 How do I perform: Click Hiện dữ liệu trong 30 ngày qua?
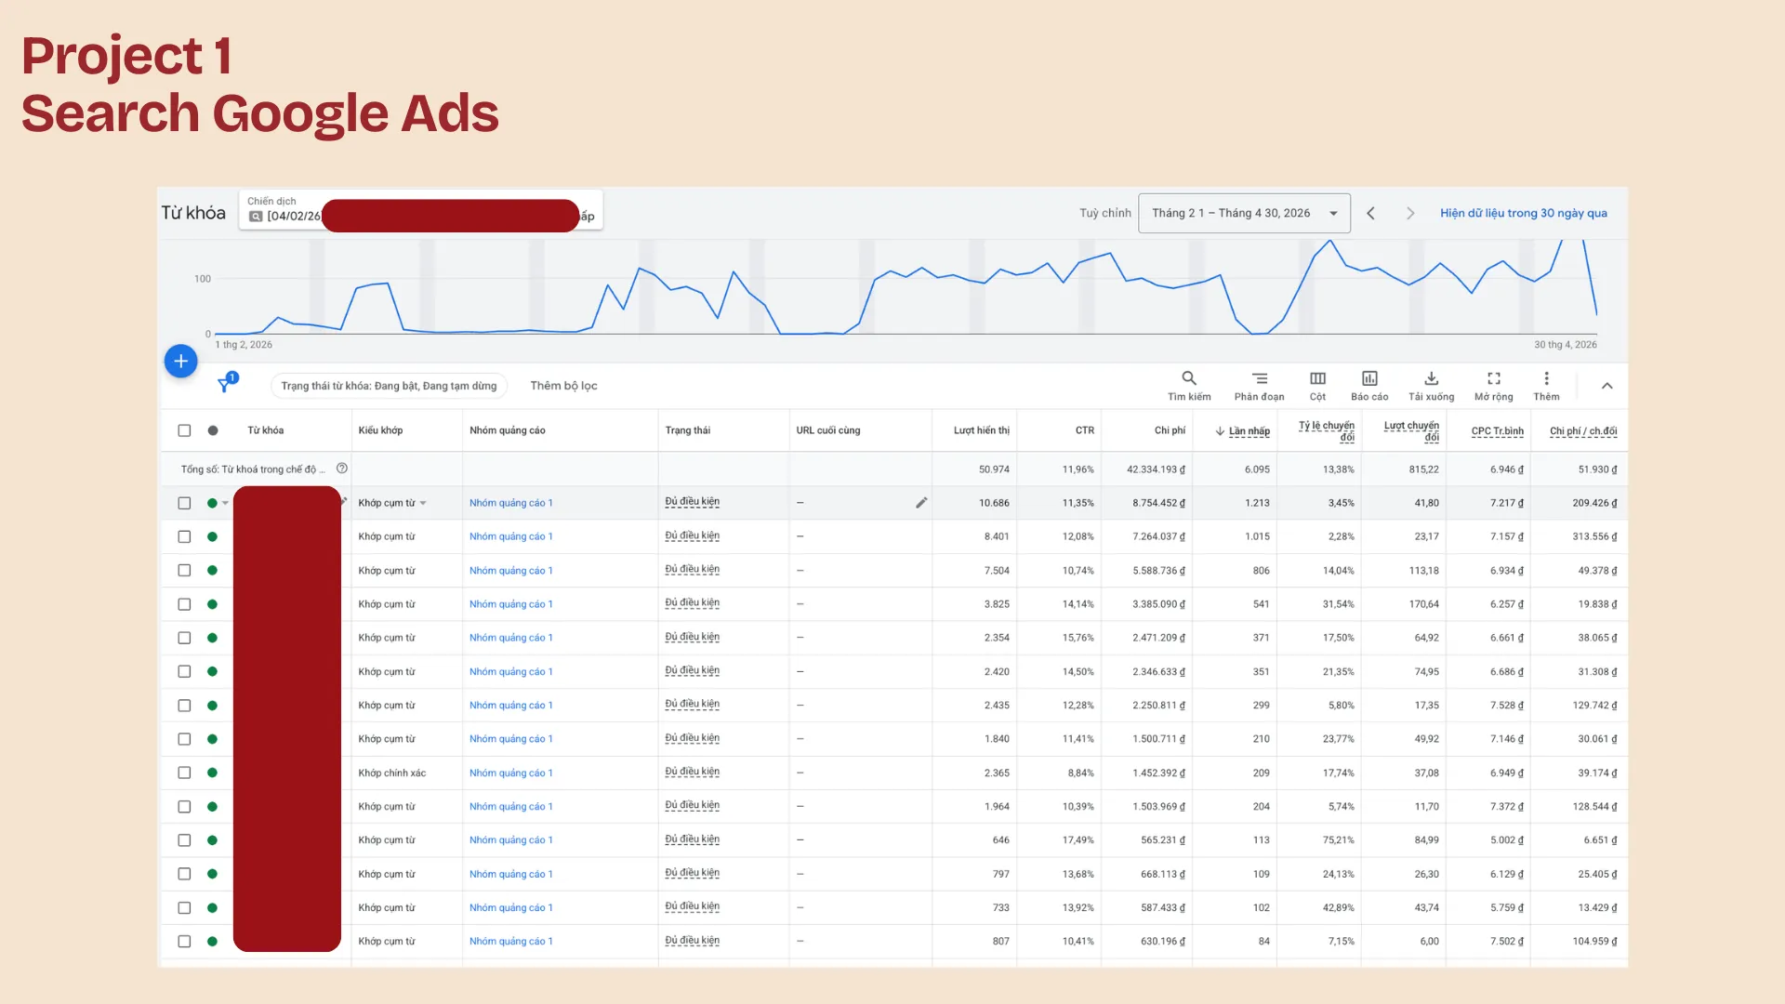(x=1523, y=213)
